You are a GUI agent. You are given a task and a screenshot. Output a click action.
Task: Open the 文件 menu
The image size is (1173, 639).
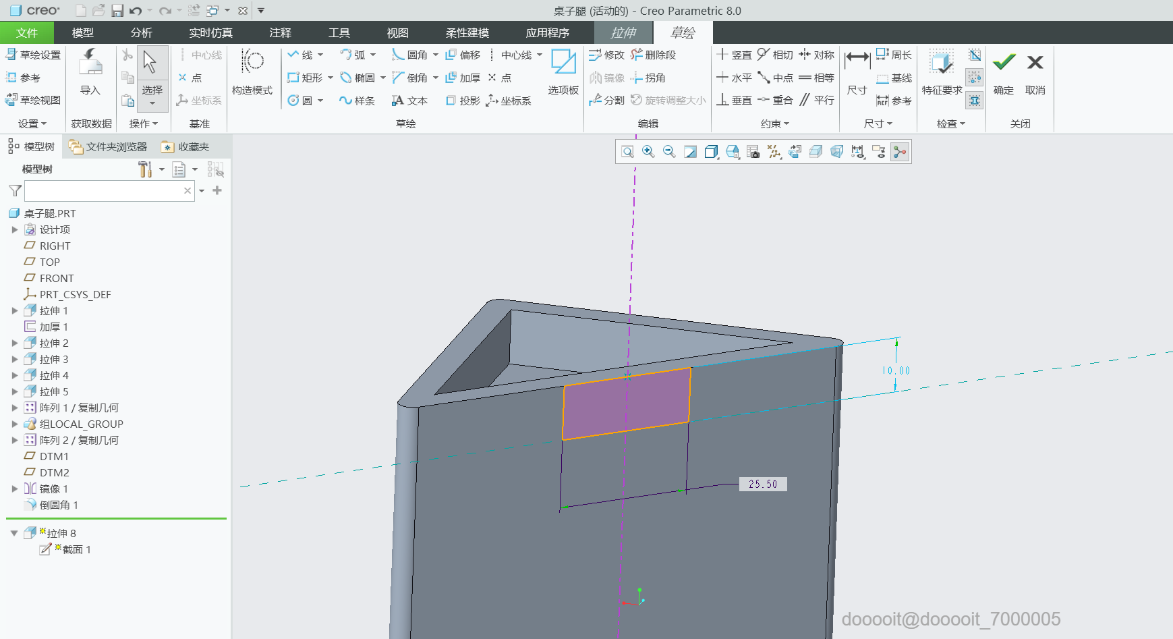tap(27, 32)
